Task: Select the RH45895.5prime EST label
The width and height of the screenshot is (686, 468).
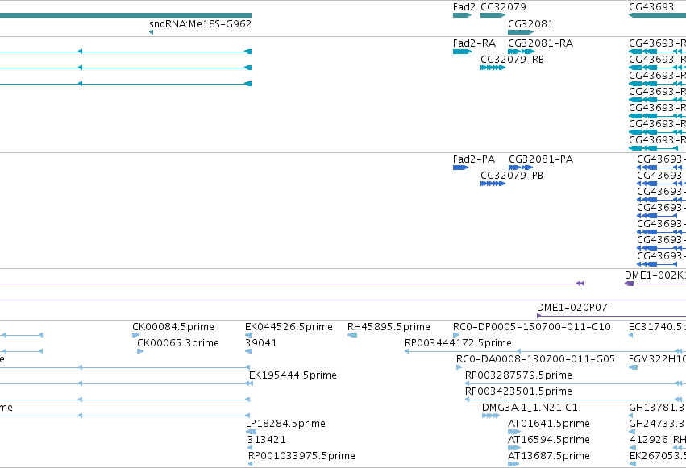Action: [x=389, y=327]
